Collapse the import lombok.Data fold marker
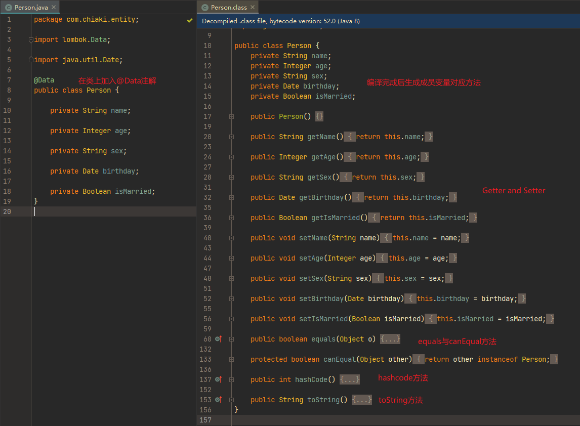The width and height of the screenshot is (580, 426). pos(31,39)
